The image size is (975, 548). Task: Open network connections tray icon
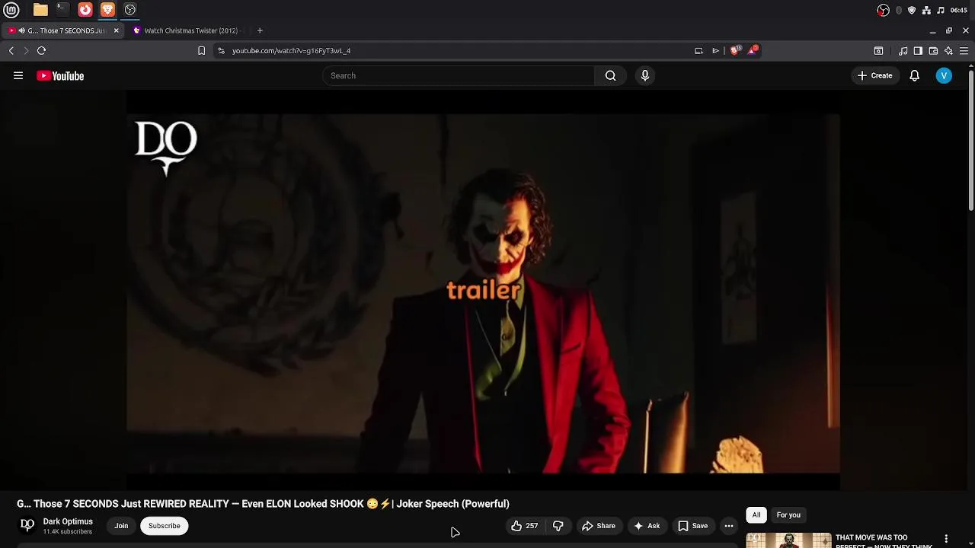(926, 10)
